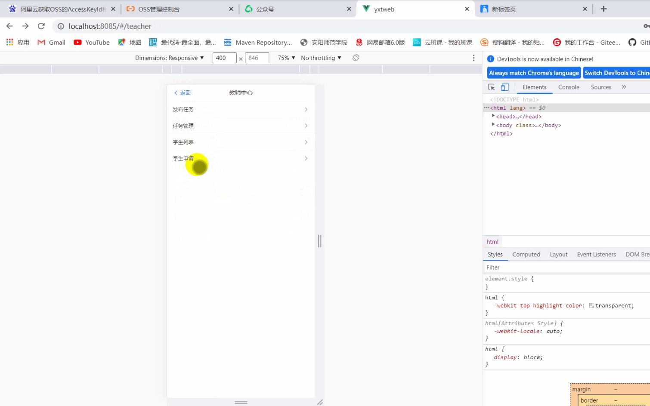Switch to the Styles pane tab
The image size is (650, 406).
point(495,254)
